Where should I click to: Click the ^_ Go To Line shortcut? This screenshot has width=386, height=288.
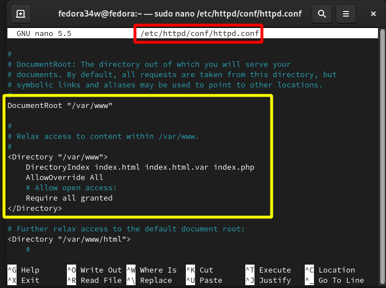[x=334, y=281]
